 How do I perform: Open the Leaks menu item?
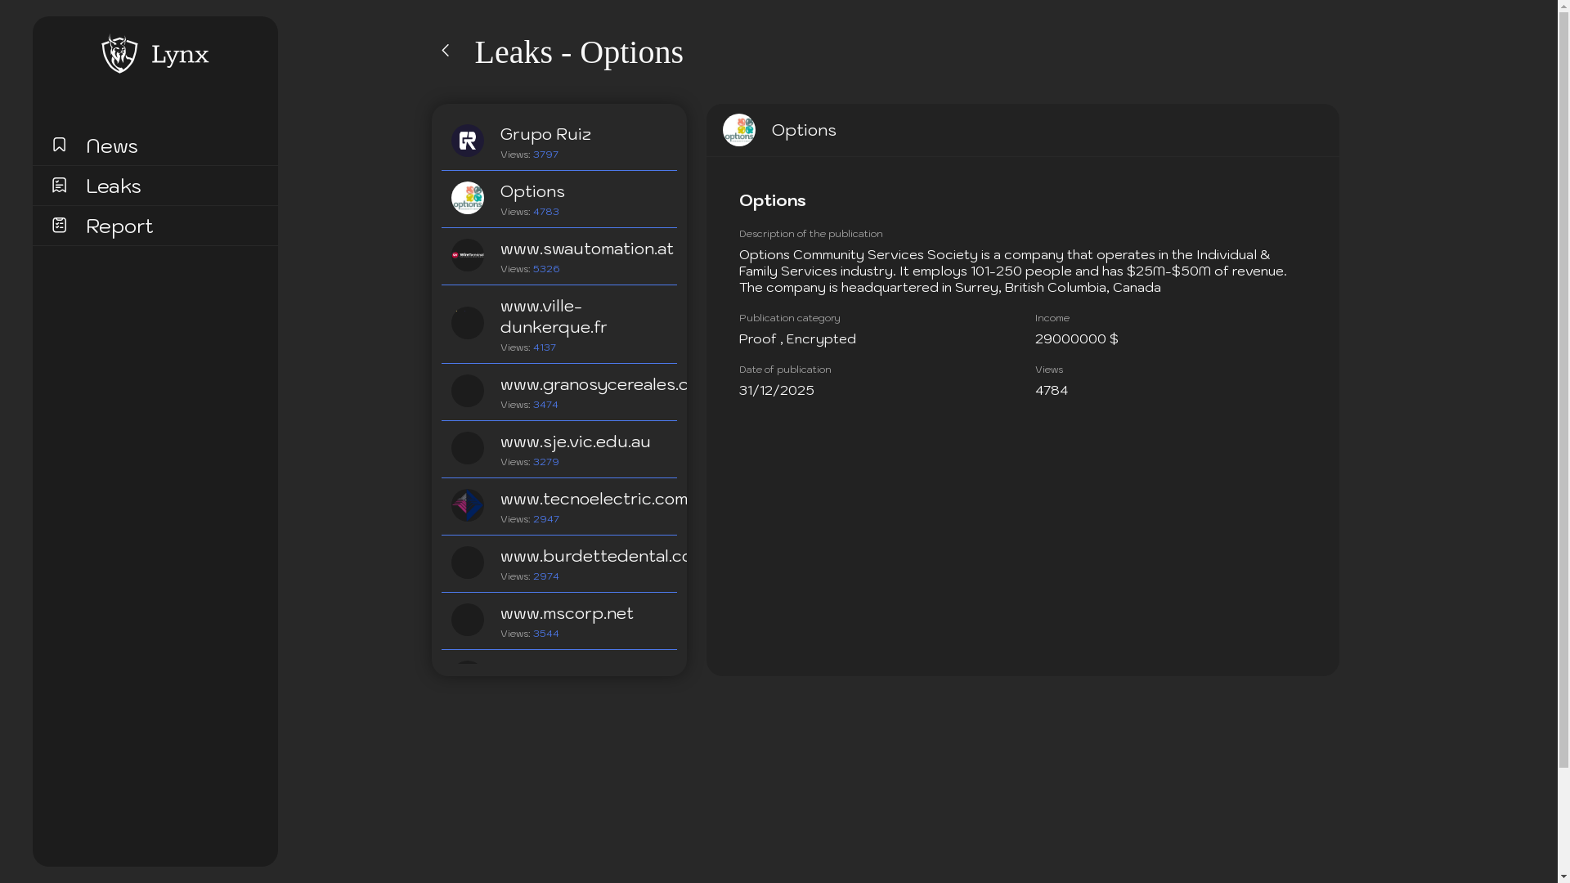point(114,186)
